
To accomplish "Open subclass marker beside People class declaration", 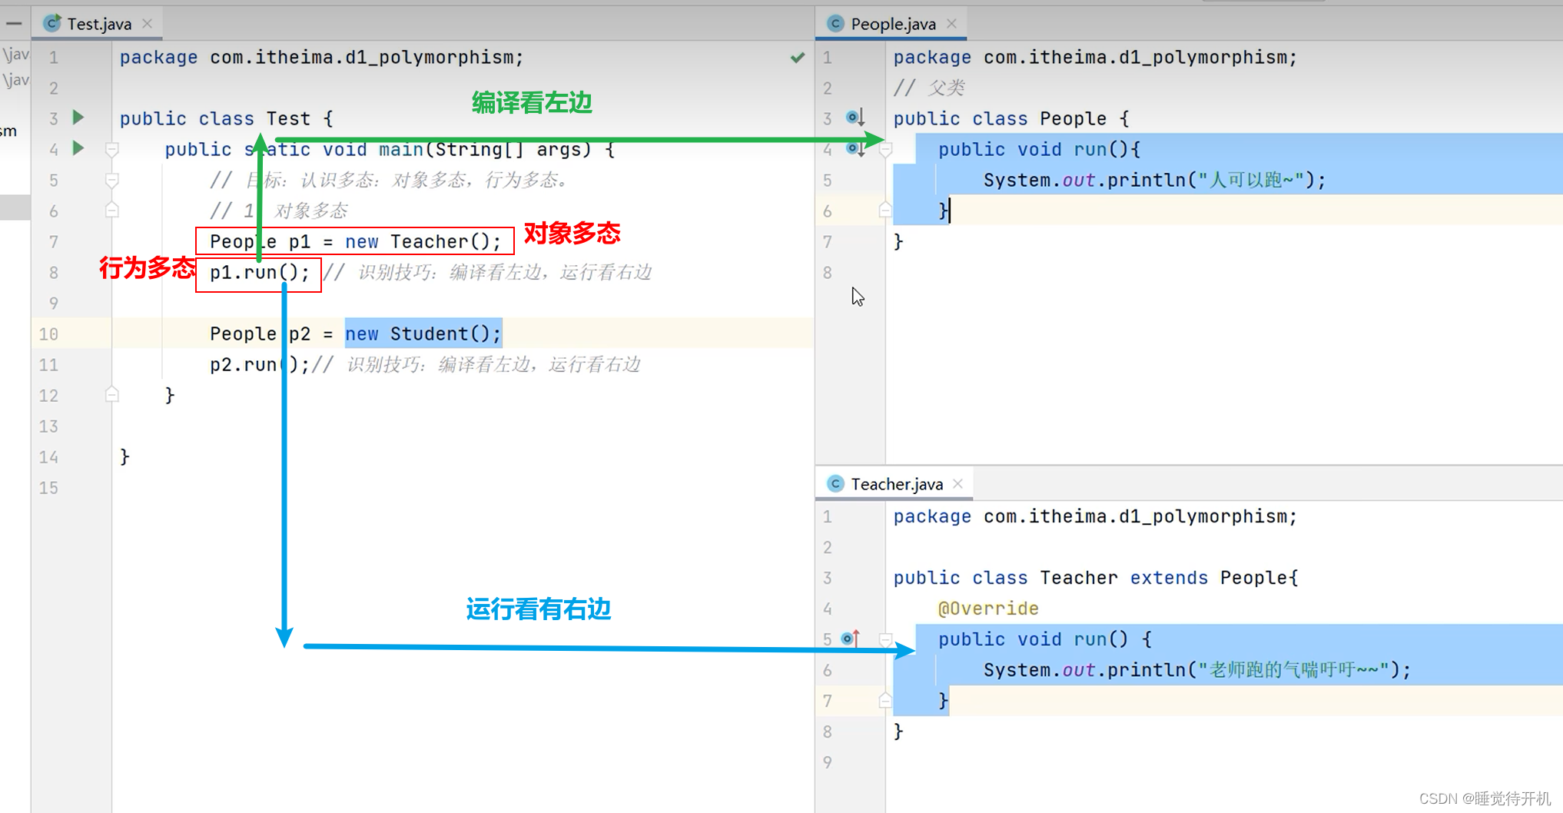I will pyautogui.click(x=855, y=118).
